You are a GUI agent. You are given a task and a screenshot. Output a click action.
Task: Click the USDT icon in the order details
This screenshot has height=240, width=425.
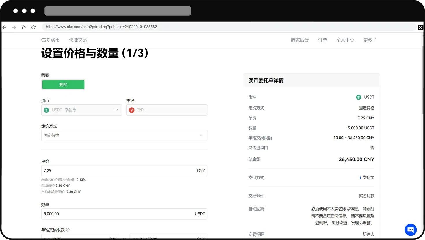tap(359, 97)
